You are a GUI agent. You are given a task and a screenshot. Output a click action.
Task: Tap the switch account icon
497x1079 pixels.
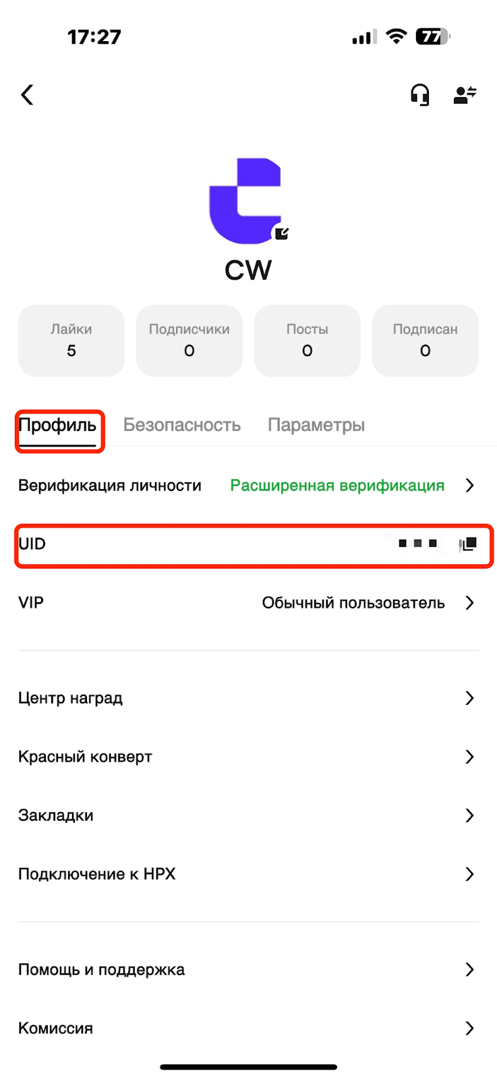point(465,95)
